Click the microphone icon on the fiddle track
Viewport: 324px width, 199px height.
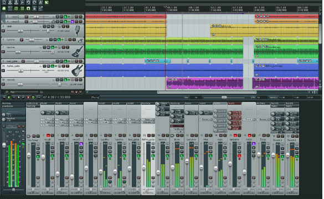(x=78, y=30)
